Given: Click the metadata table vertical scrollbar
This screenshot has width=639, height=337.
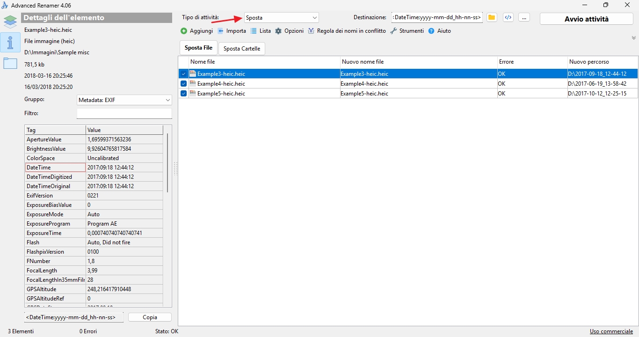Looking at the screenshot, I should (x=167, y=163).
